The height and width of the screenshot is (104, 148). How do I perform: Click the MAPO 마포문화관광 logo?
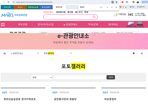pos(14,15)
